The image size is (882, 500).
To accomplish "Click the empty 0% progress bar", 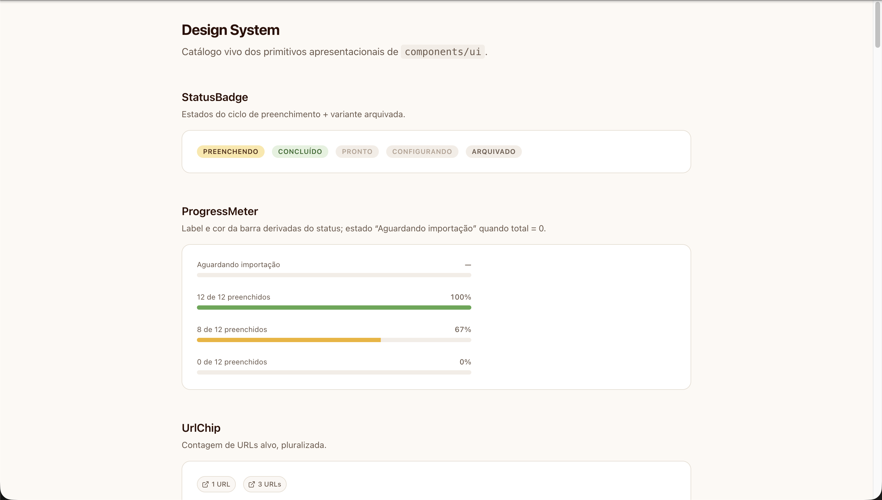I will pos(334,372).
